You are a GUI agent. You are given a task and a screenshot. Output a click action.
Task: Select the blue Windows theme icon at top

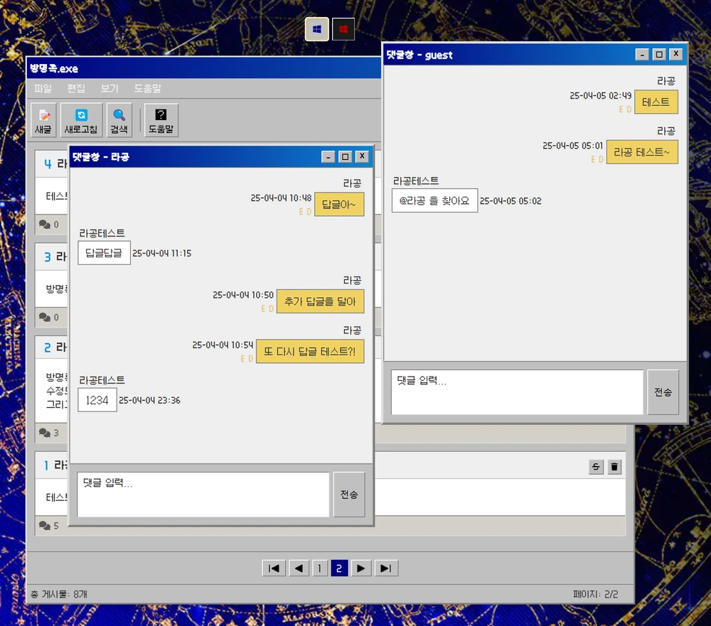(x=317, y=29)
